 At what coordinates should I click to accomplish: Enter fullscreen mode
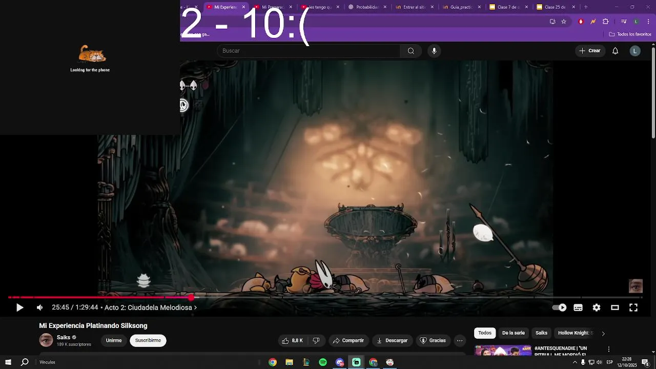point(633,307)
